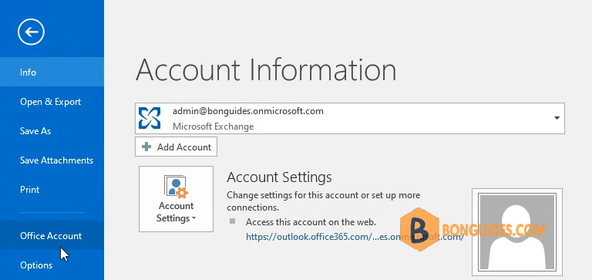
Task: Click the Account Settings person-gear icon
Action: tap(176, 187)
